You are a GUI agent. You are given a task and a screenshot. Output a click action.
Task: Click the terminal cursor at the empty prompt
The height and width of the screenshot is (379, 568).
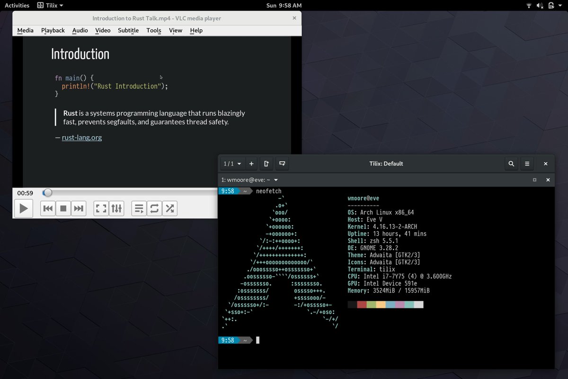click(258, 340)
